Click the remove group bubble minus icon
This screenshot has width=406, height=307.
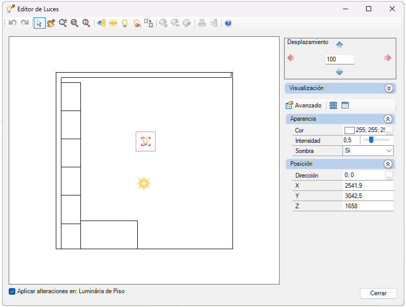point(175,23)
